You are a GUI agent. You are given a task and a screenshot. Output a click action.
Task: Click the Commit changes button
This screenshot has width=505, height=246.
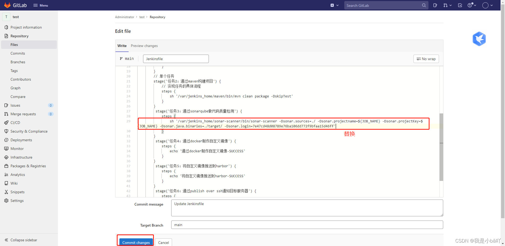tap(136, 242)
